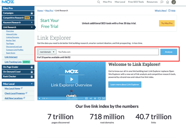Image resolution: width=186 pixels, height=138 pixels.
Task: Collapse the Moz Local section
Action: click(x=32, y=84)
